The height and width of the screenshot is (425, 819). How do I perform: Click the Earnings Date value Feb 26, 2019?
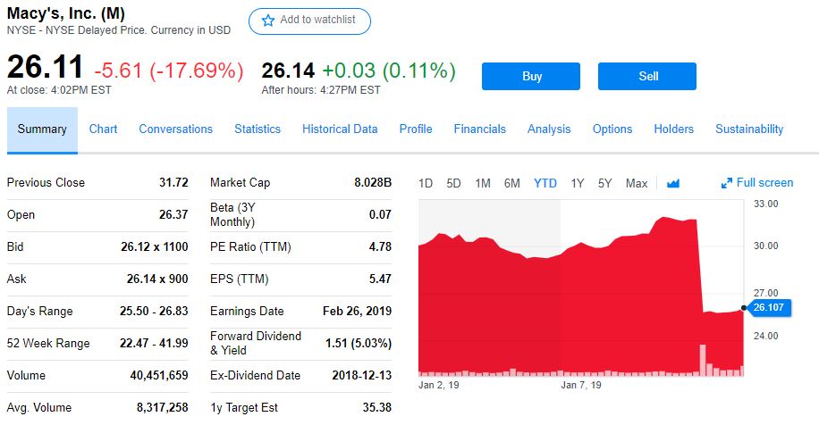click(357, 311)
